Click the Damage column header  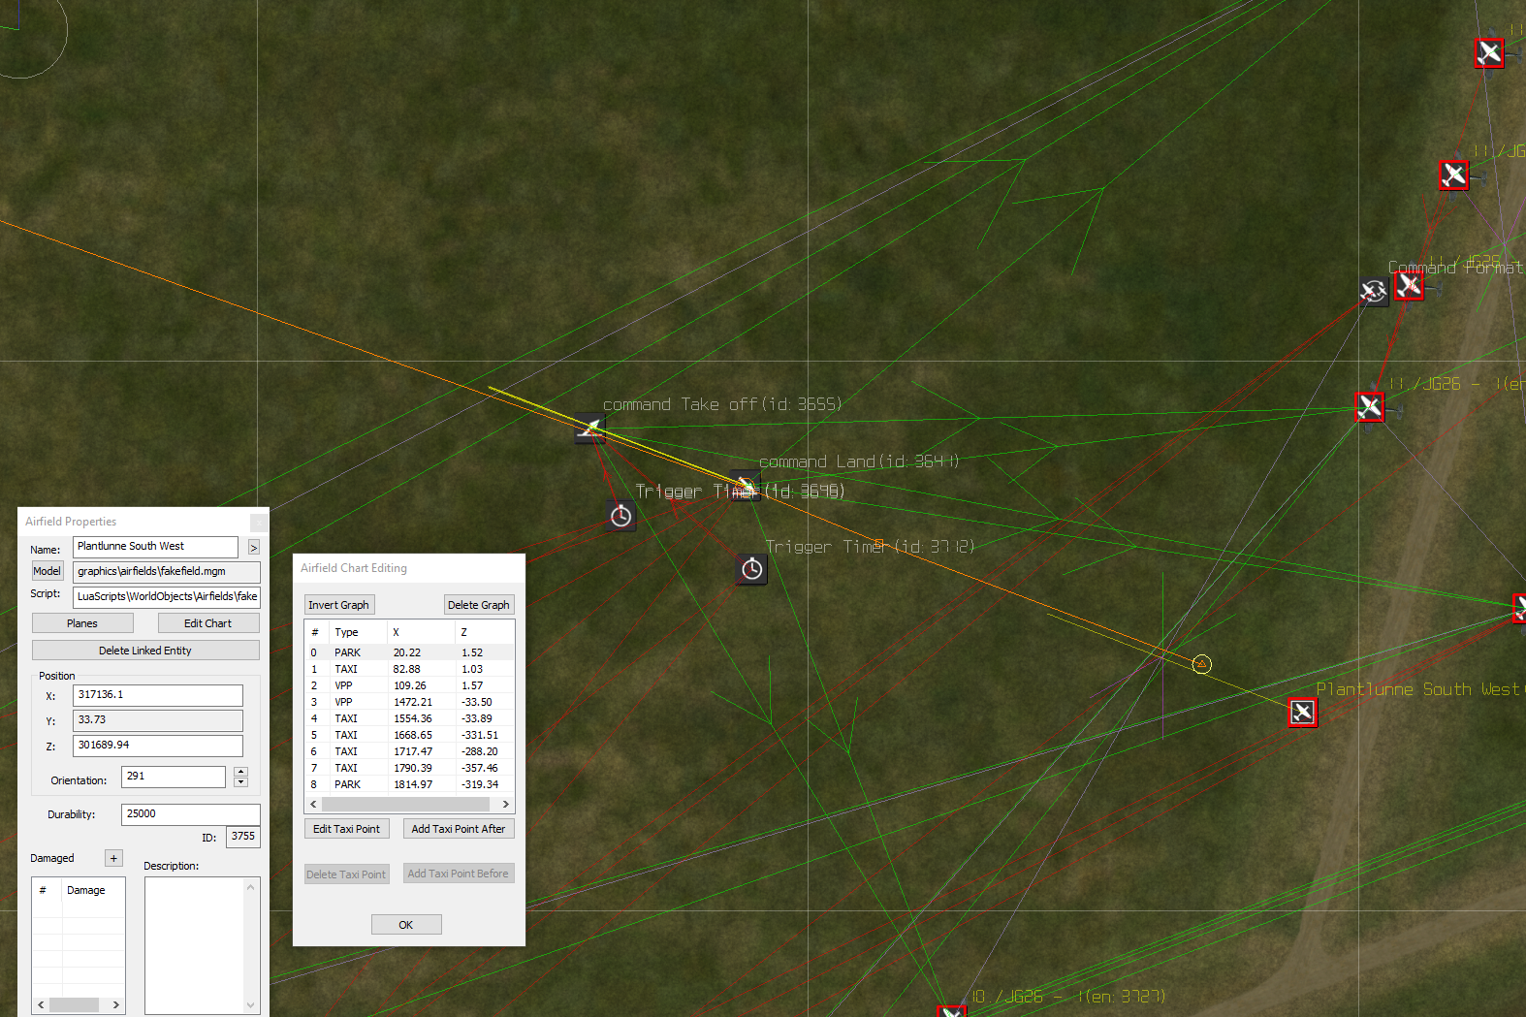pos(93,890)
